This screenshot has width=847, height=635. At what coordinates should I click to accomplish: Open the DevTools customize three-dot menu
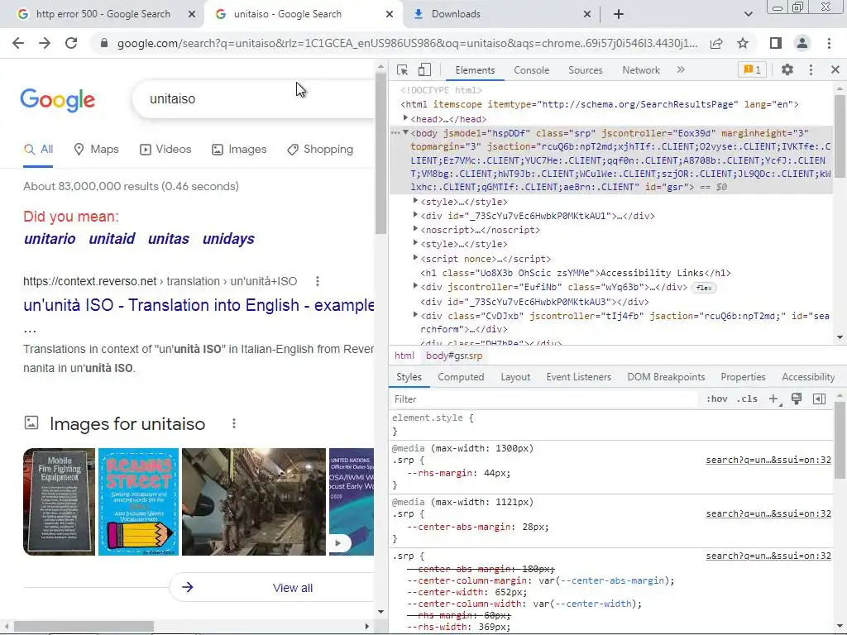[x=811, y=69]
